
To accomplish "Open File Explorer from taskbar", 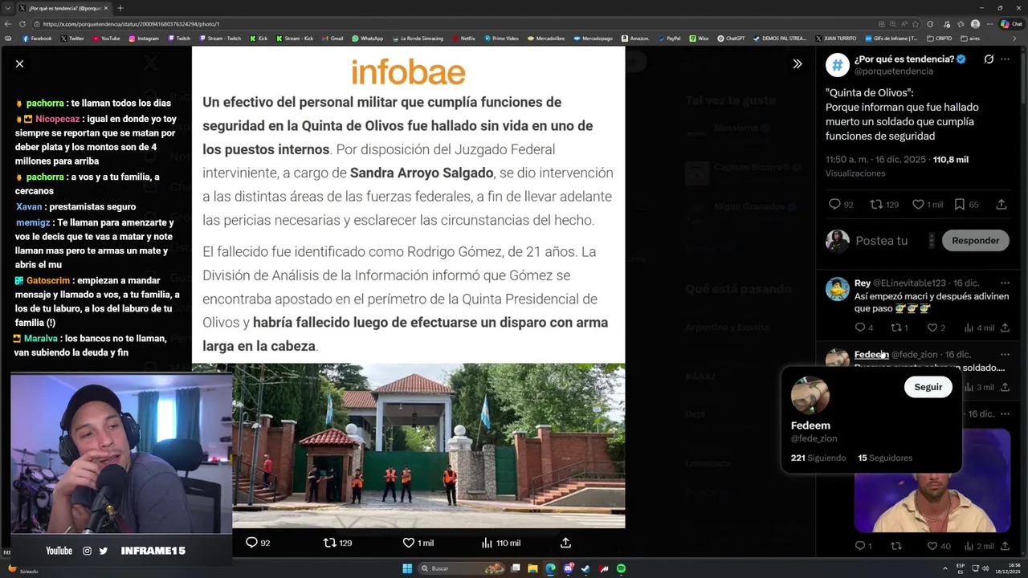I will 532,568.
